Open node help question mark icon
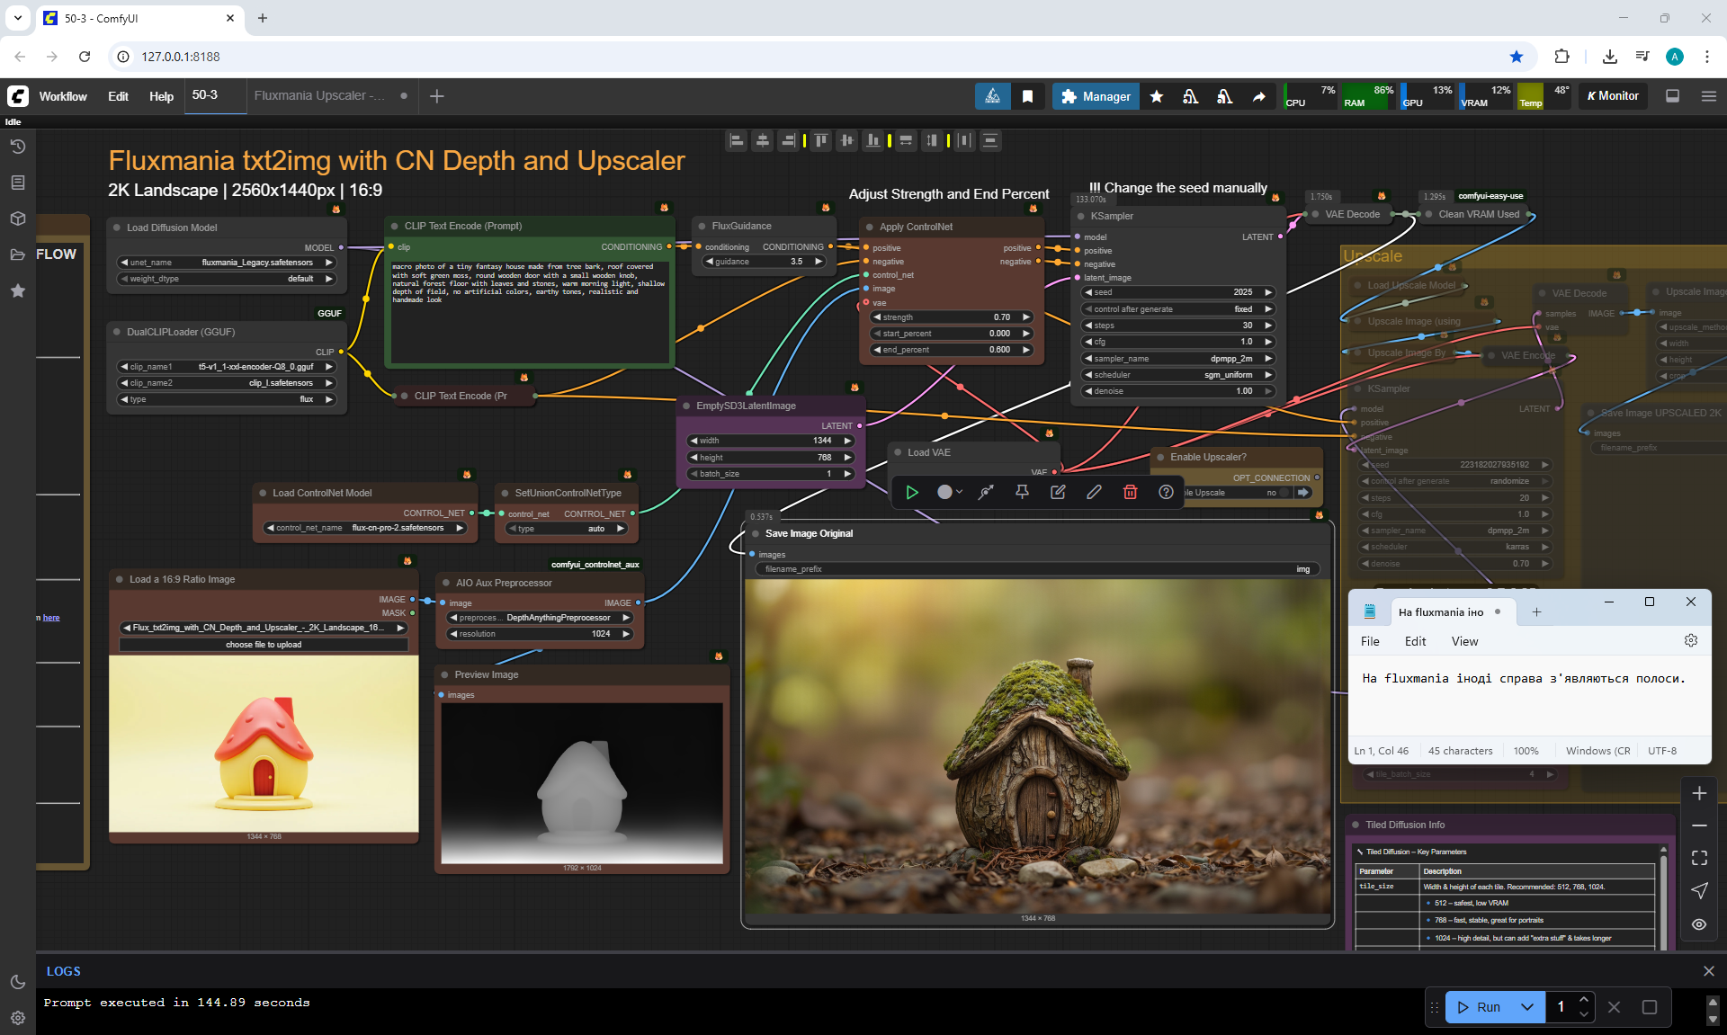The height and width of the screenshot is (1035, 1727). click(x=1166, y=492)
